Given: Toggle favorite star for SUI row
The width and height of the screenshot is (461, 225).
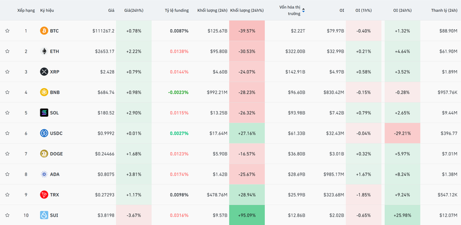Looking at the screenshot, I should point(7,215).
